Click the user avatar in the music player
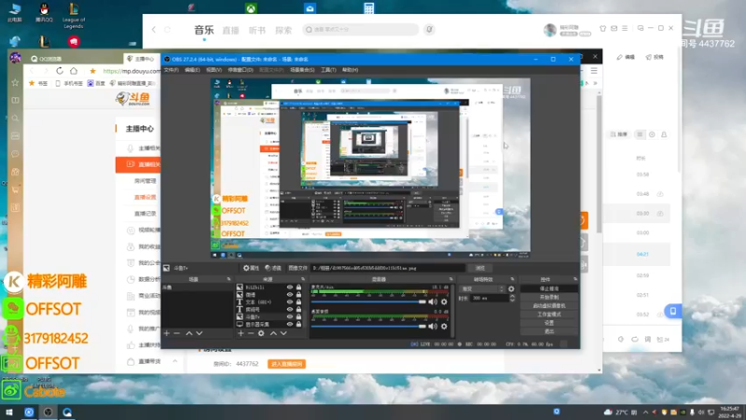 click(550, 30)
